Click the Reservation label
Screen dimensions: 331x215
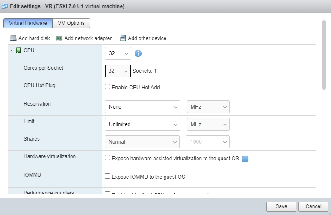coord(37,103)
